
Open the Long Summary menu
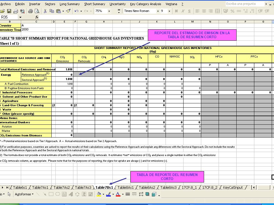pyautogui.click(x=70, y=4)
